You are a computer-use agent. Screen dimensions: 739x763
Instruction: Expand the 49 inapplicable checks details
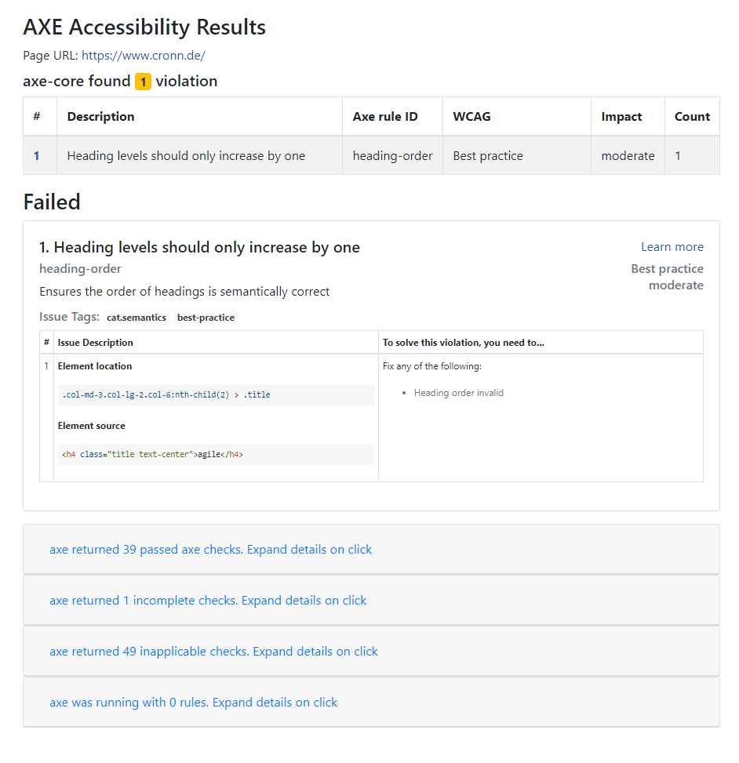click(x=213, y=651)
